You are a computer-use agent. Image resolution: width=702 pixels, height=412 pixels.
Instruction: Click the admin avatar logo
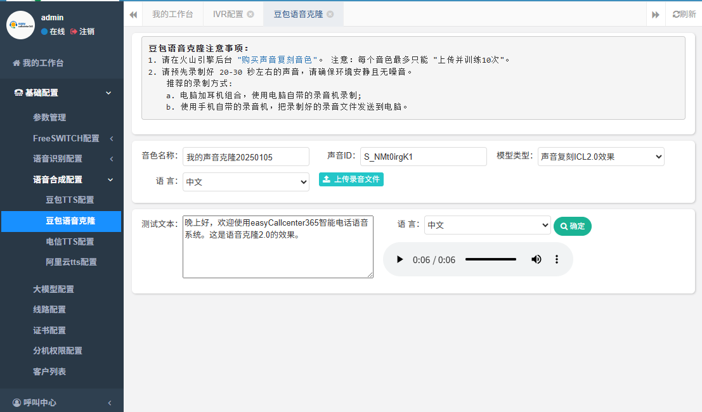click(x=20, y=25)
